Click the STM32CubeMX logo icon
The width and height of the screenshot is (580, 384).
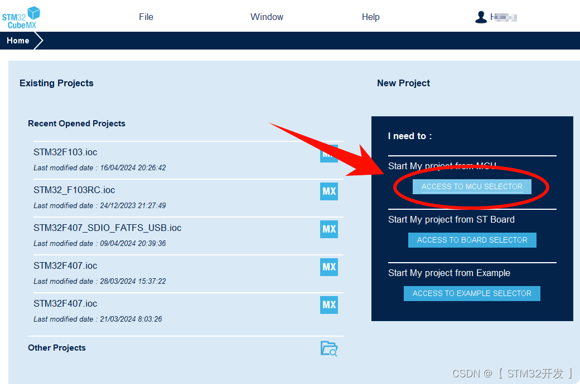[21, 18]
